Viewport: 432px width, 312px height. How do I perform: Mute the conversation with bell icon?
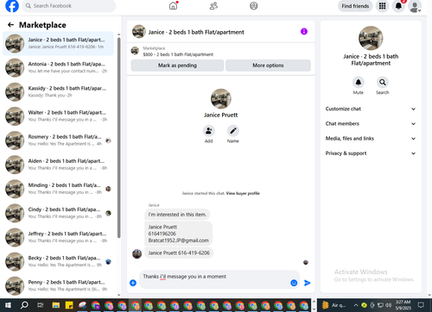coord(359,83)
